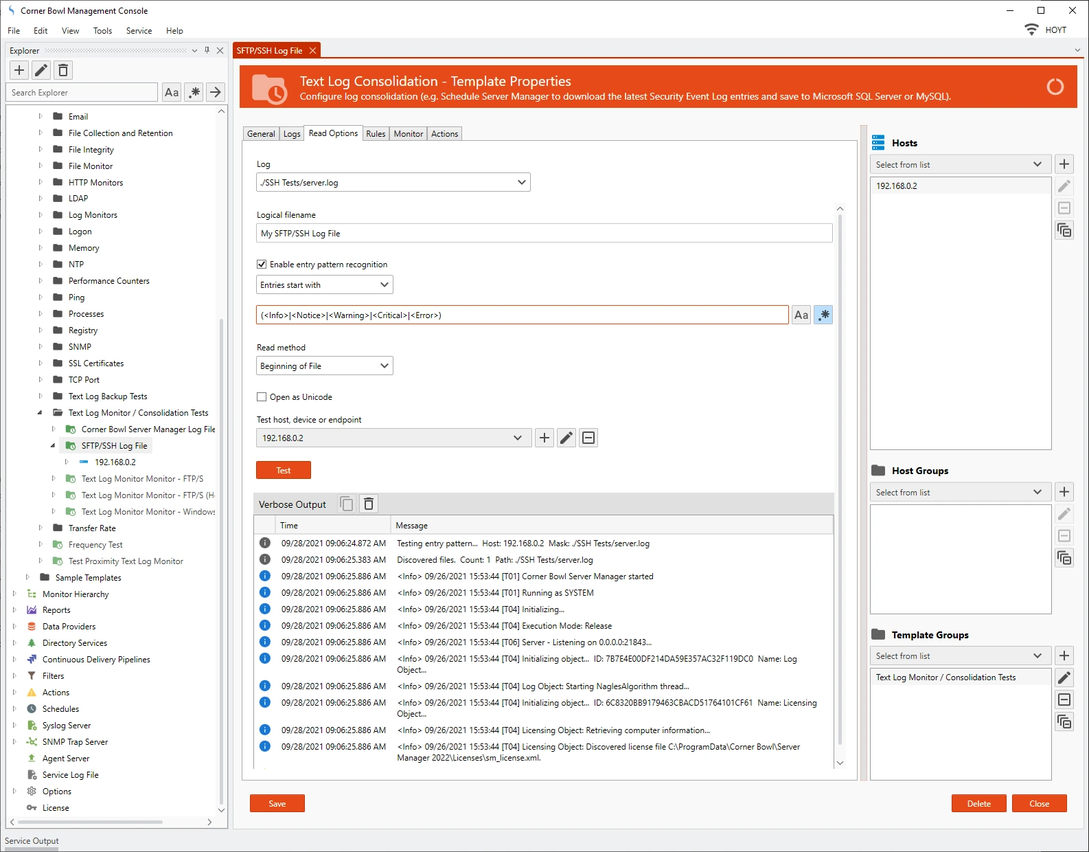Disable entry pattern recognition checkbox
Screen dimensions: 1089x852
point(262,265)
